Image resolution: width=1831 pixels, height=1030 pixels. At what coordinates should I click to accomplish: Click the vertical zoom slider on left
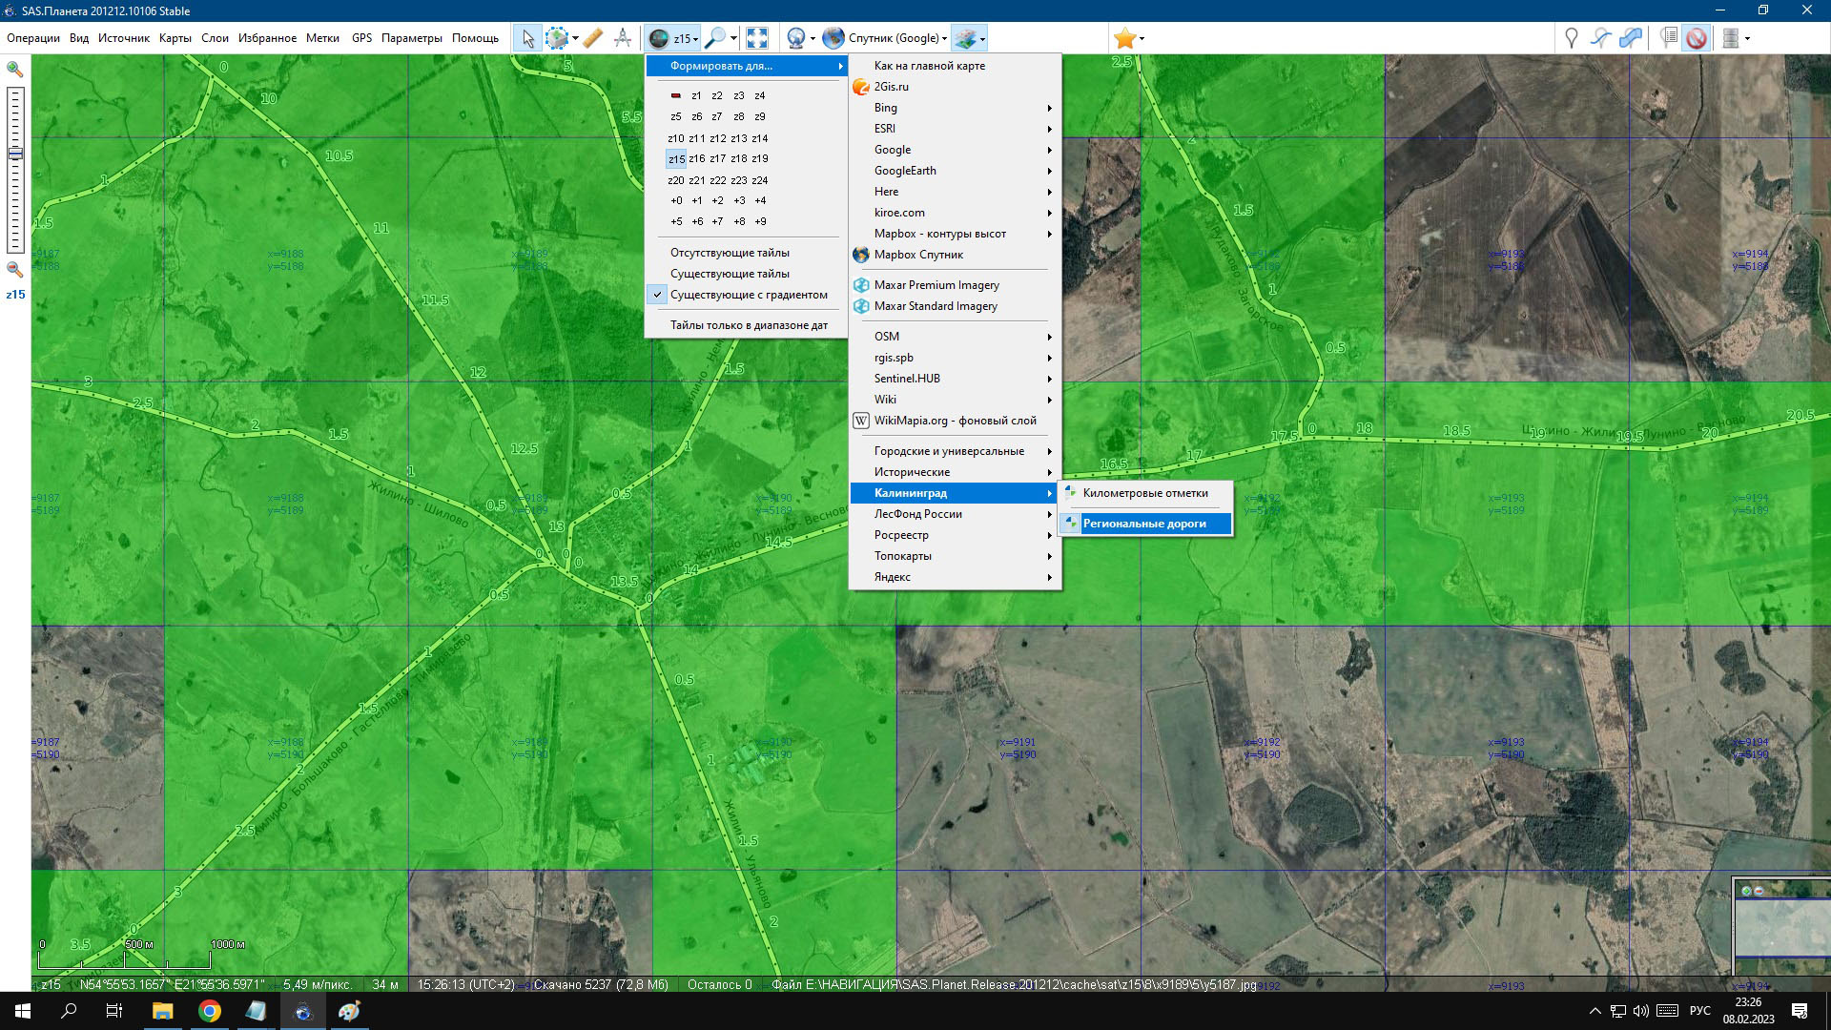click(15, 172)
